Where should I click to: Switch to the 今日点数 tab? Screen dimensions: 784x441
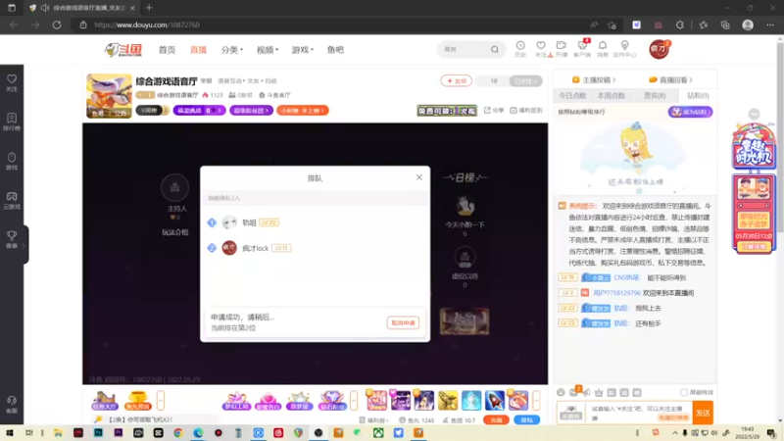click(x=572, y=95)
